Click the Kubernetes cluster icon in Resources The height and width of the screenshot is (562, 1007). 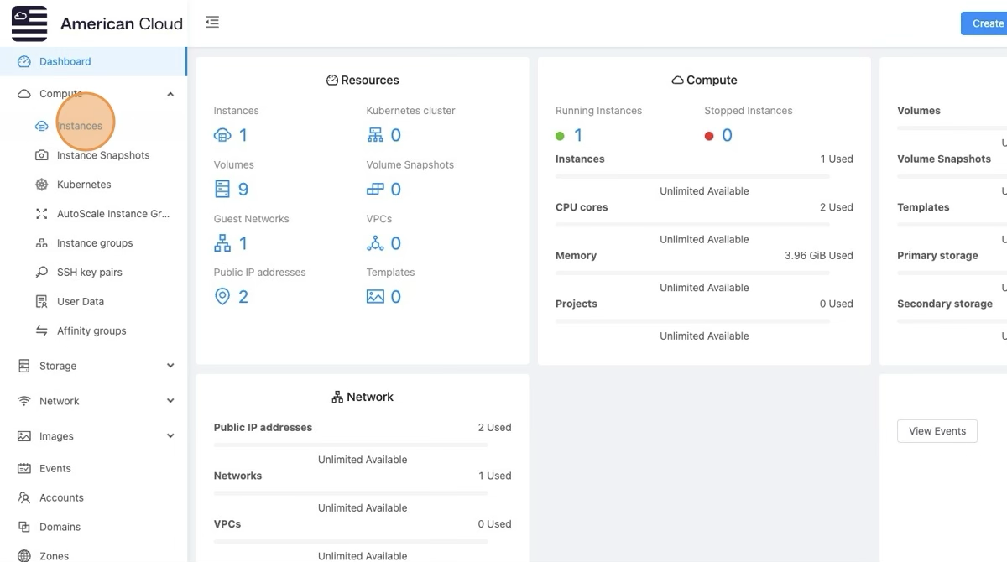coord(375,135)
